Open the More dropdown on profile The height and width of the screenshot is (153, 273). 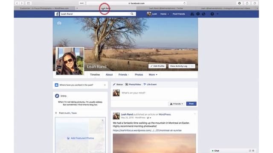(153, 75)
